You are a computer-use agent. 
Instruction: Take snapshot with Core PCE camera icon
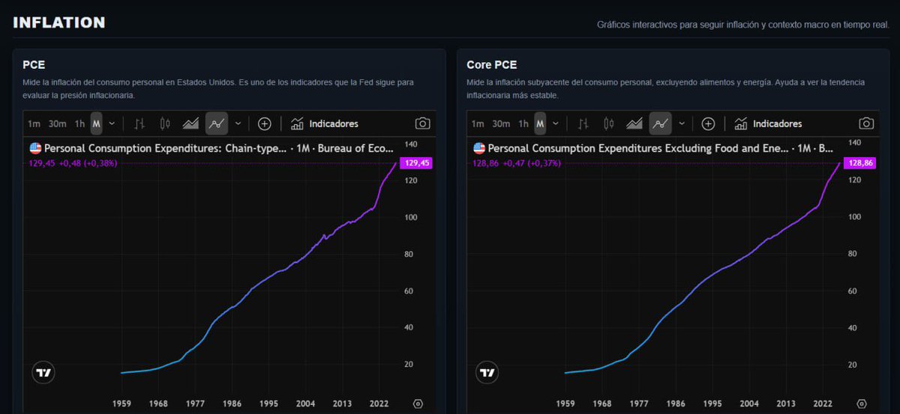pos(866,124)
